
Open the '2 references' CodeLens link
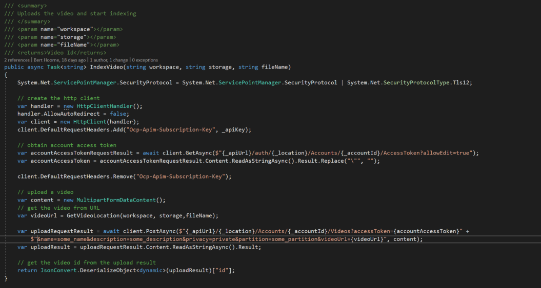17,60
